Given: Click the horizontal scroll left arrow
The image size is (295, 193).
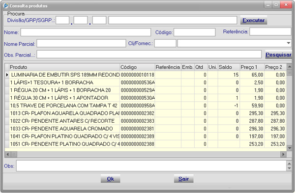Looking at the screenshot, I should click(x=7, y=155).
